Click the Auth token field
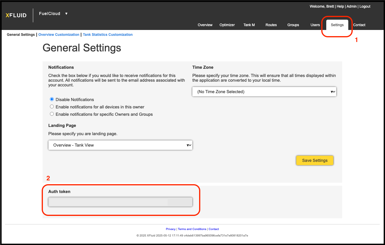 point(120,202)
